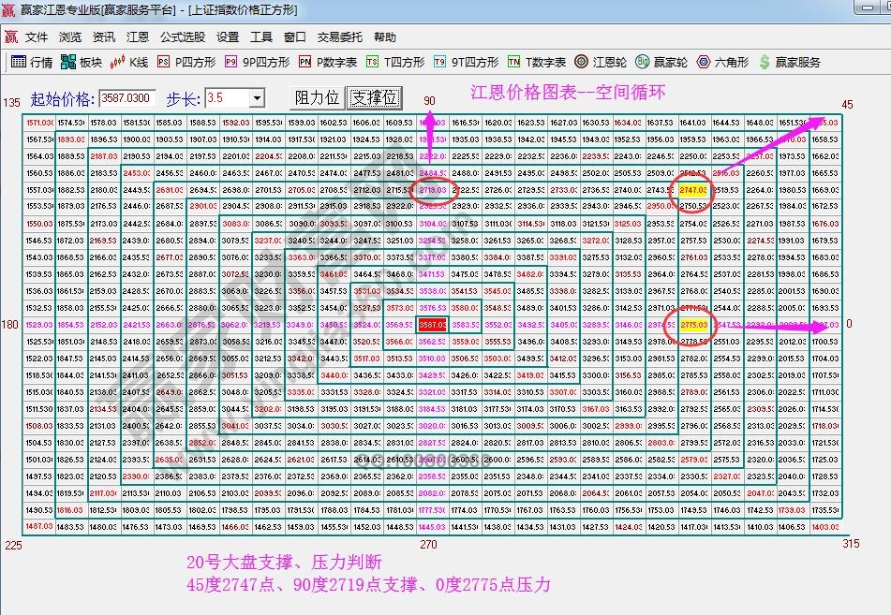The width and height of the screenshot is (891, 615).
Task: Open the 工具 menu
Action: (x=262, y=37)
